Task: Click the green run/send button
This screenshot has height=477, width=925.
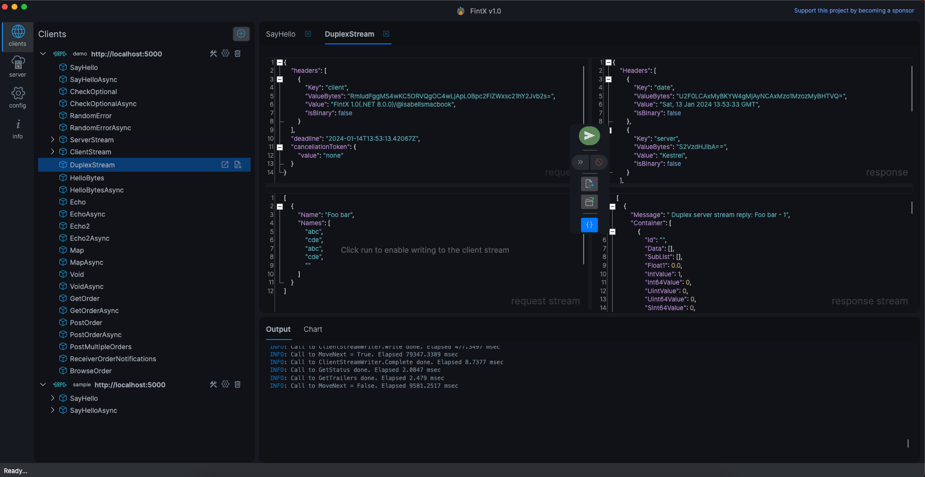Action: pyautogui.click(x=589, y=136)
